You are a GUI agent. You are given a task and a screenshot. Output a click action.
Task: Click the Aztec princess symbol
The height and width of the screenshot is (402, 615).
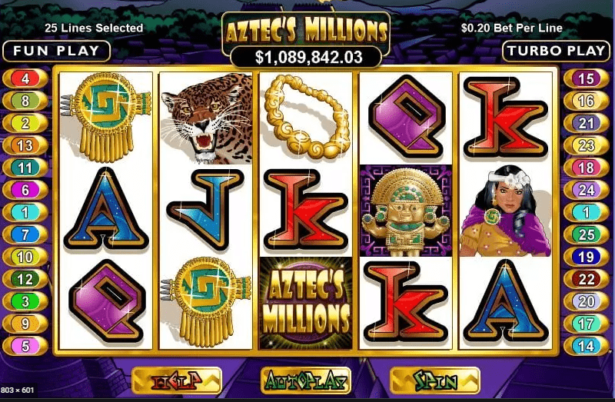(x=506, y=211)
